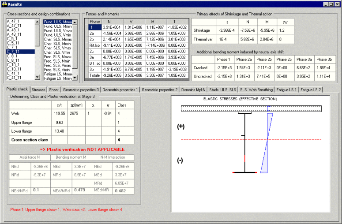Viewport: 342px width, 224px height.
Task: Open the Fatigue LS 2 tab
Action: 311,90
